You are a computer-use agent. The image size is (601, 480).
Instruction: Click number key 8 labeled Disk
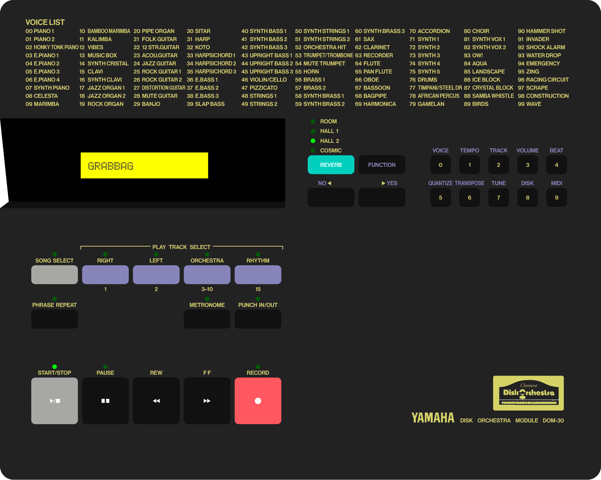[x=527, y=197]
